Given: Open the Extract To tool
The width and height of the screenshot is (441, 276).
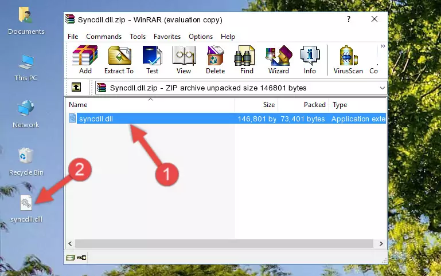Looking at the screenshot, I should [x=119, y=60].
